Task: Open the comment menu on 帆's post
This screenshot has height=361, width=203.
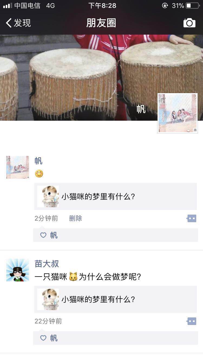Action: click(191, 218)
